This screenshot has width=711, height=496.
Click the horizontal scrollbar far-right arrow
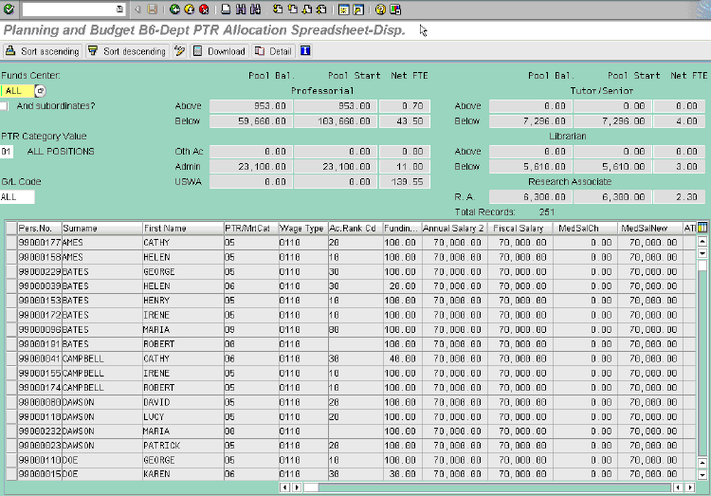coord(690,487)
